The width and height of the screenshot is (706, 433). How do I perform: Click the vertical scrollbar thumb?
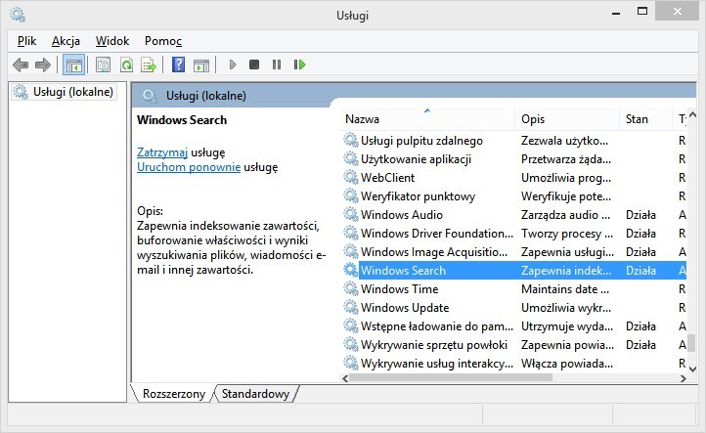click(692, 343)
